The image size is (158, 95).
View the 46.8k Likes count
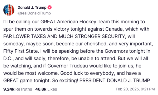[41, 89]
